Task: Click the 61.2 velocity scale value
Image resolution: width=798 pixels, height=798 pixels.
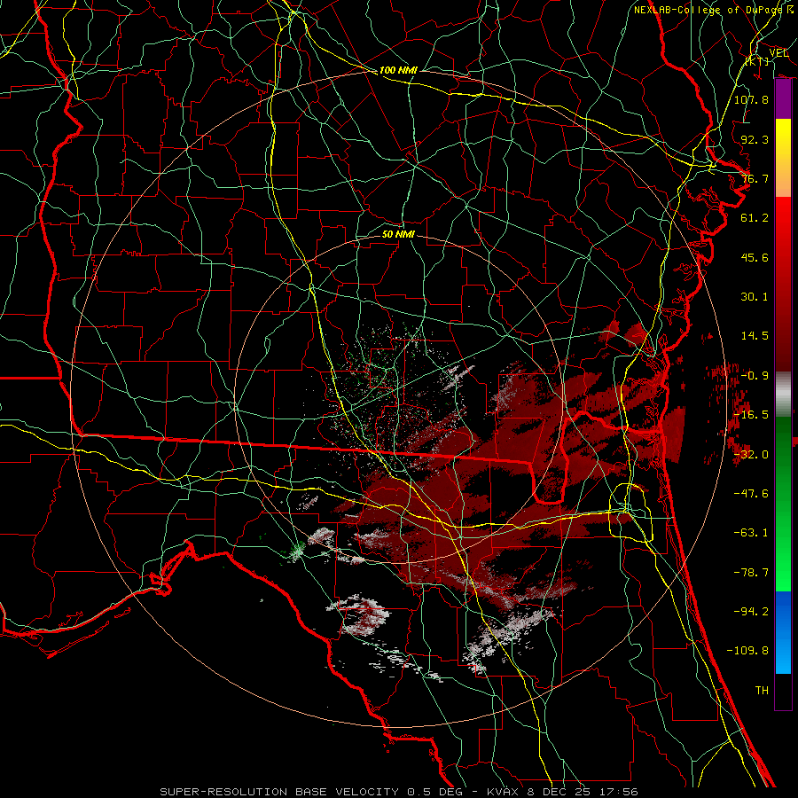Action: (x=755, y=218)
